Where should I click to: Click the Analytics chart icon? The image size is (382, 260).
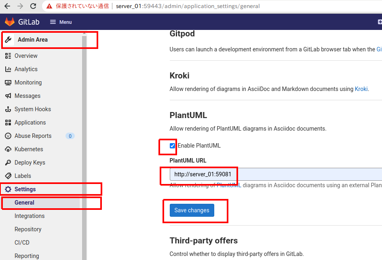(8, 69)
